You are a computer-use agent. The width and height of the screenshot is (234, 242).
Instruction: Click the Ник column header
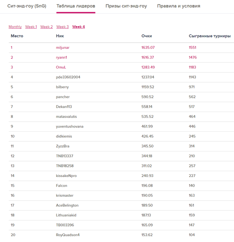point(60,36)
